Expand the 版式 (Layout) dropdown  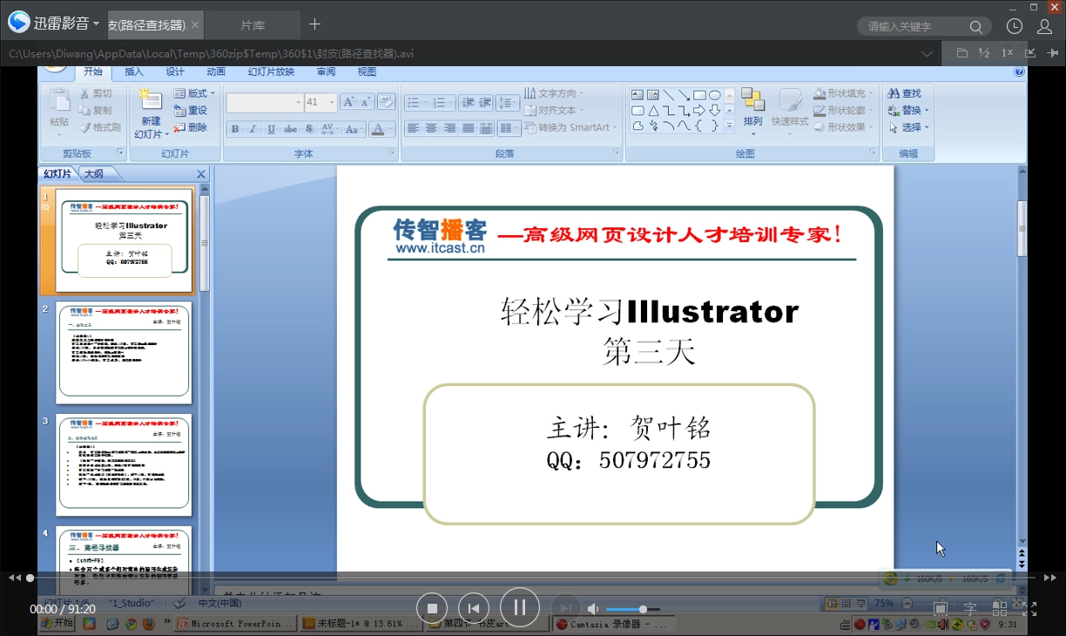coord(192,92)
